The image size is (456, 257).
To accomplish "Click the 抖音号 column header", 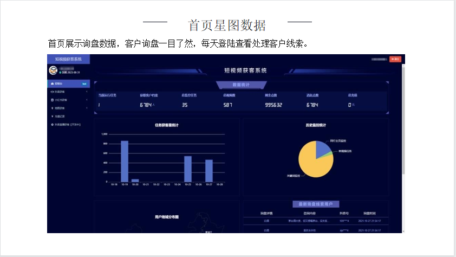I will pos(344,213).
